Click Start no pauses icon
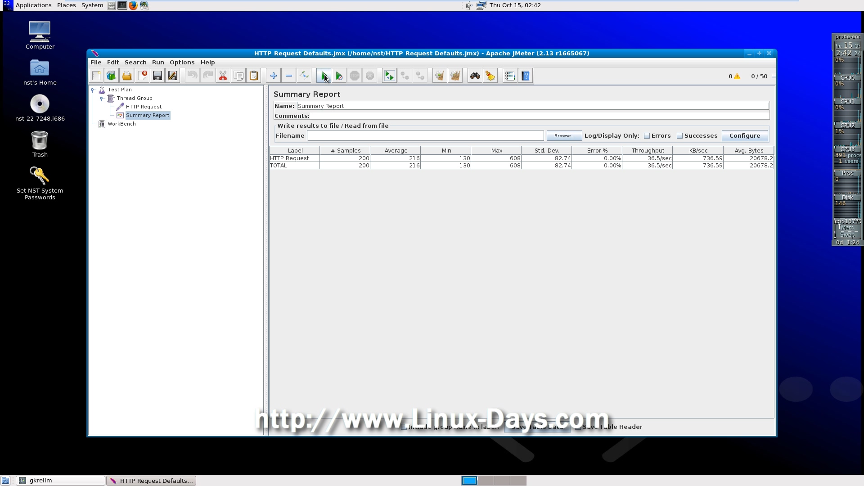The width and height of the screenshot is (864, 486). [339, 76]
